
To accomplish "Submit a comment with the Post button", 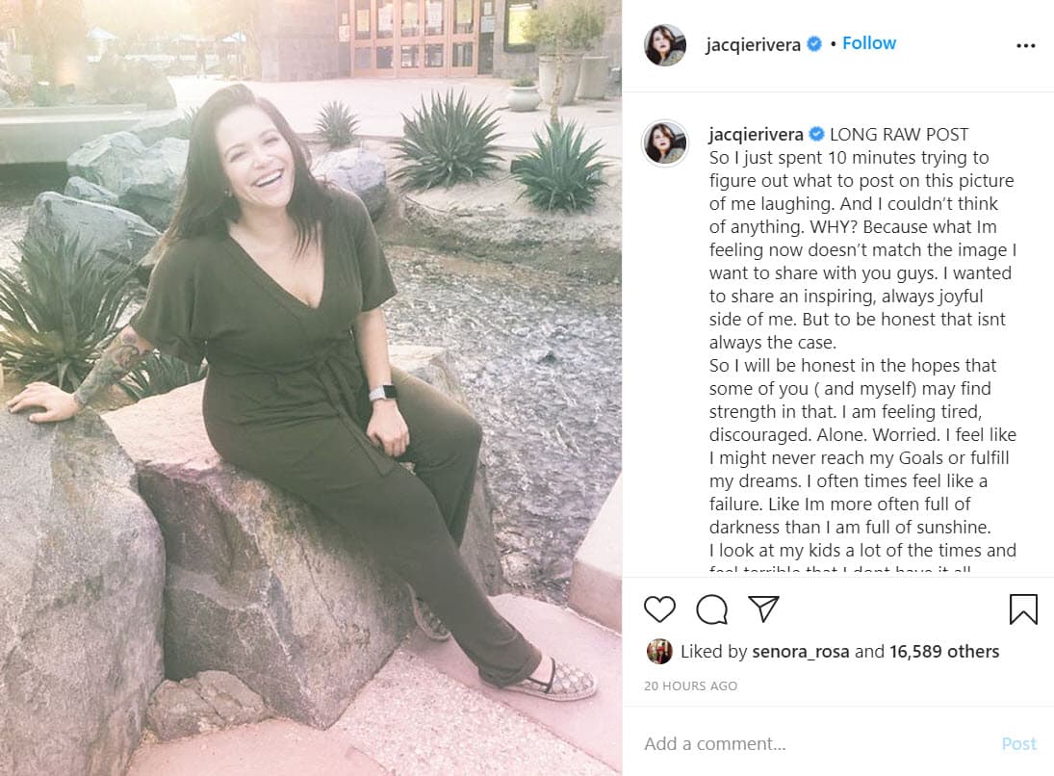I will 1019,743.
